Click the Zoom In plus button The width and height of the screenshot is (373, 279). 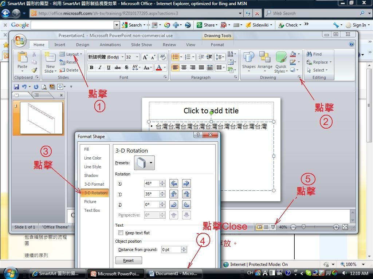coord(336,227)
